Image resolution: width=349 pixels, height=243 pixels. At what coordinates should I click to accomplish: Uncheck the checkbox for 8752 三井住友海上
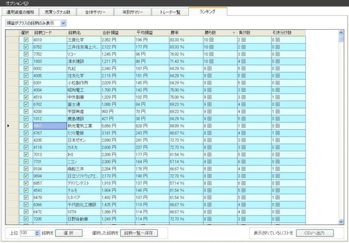point(26,47)
